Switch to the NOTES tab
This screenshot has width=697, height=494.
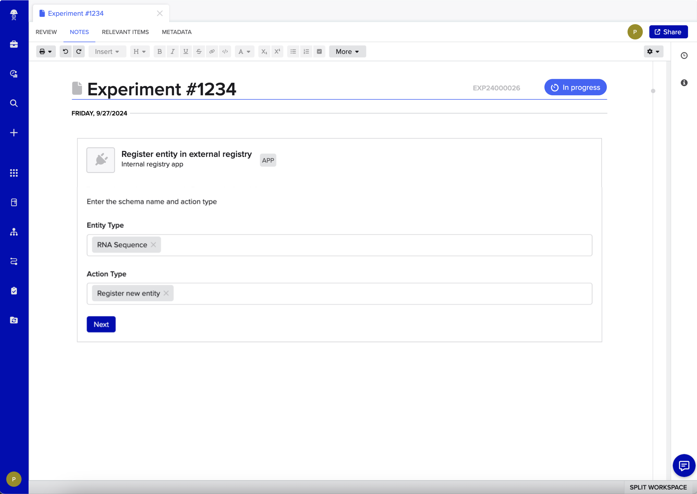pos(79,32)
